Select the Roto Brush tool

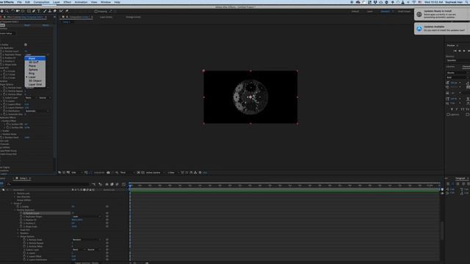pos(61,11)
